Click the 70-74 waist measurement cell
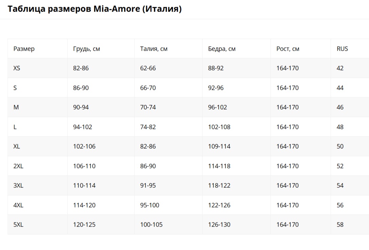369x250 pixels. pos(148,107)
